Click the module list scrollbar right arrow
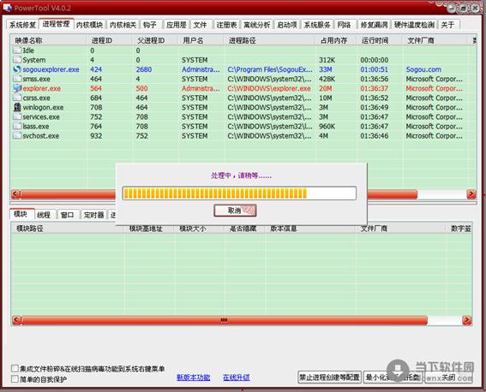Image resolution: width=486 pixels, height=392 pixels. coord(467,320)
